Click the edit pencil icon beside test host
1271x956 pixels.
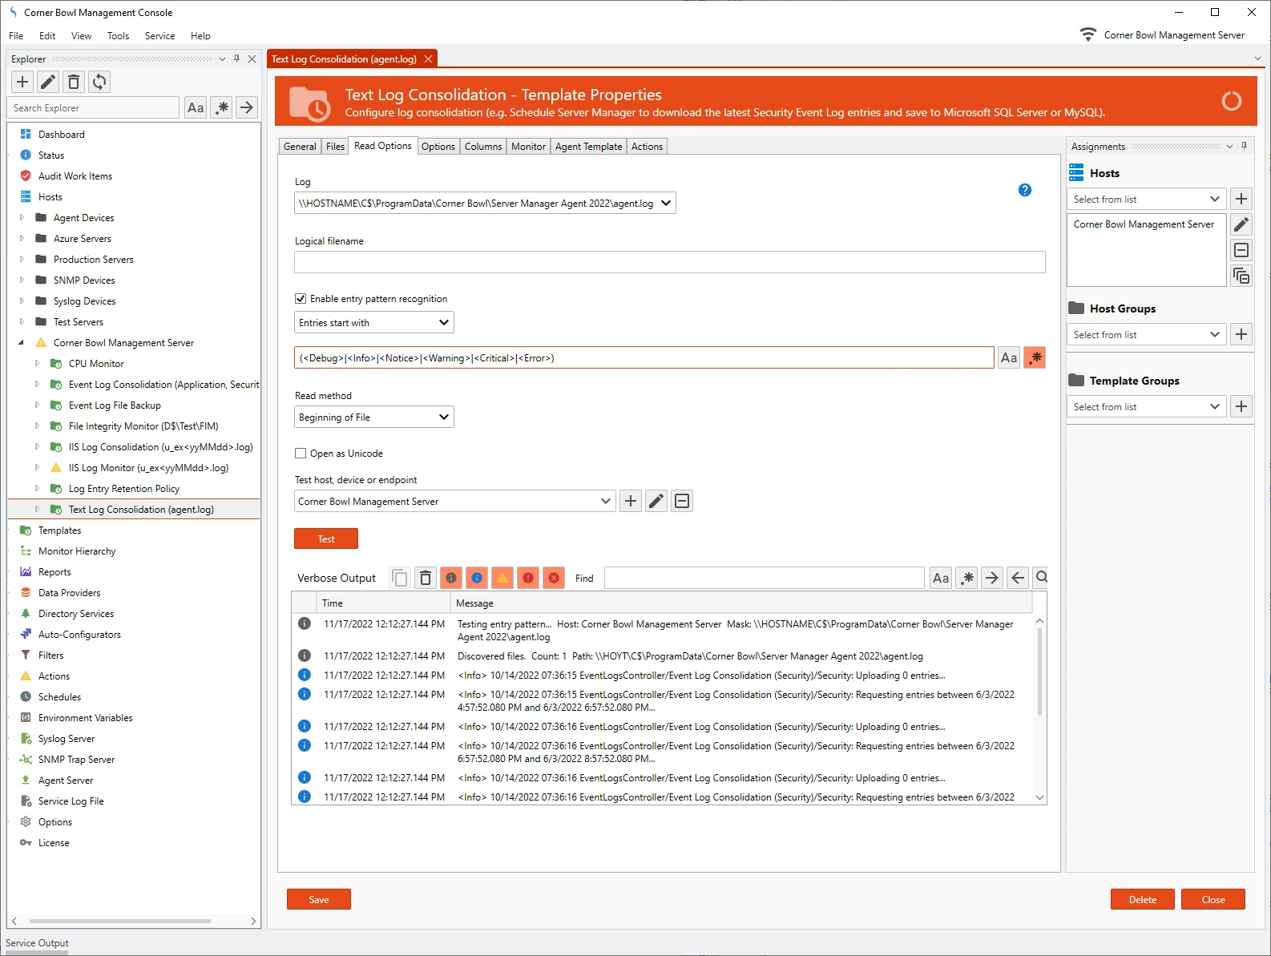(x=656, y=502)
